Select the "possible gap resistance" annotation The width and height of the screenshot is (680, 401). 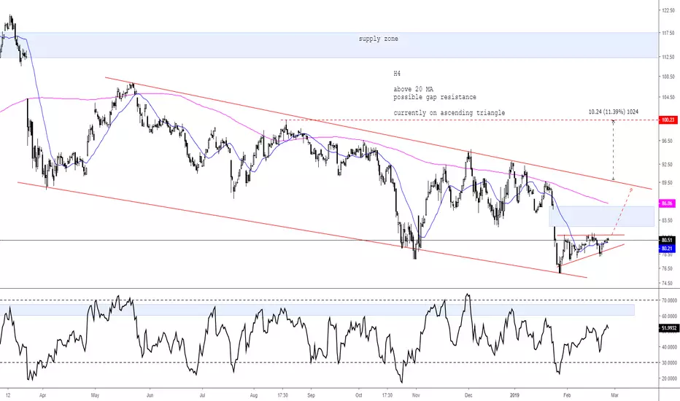(x=435, y=97)
